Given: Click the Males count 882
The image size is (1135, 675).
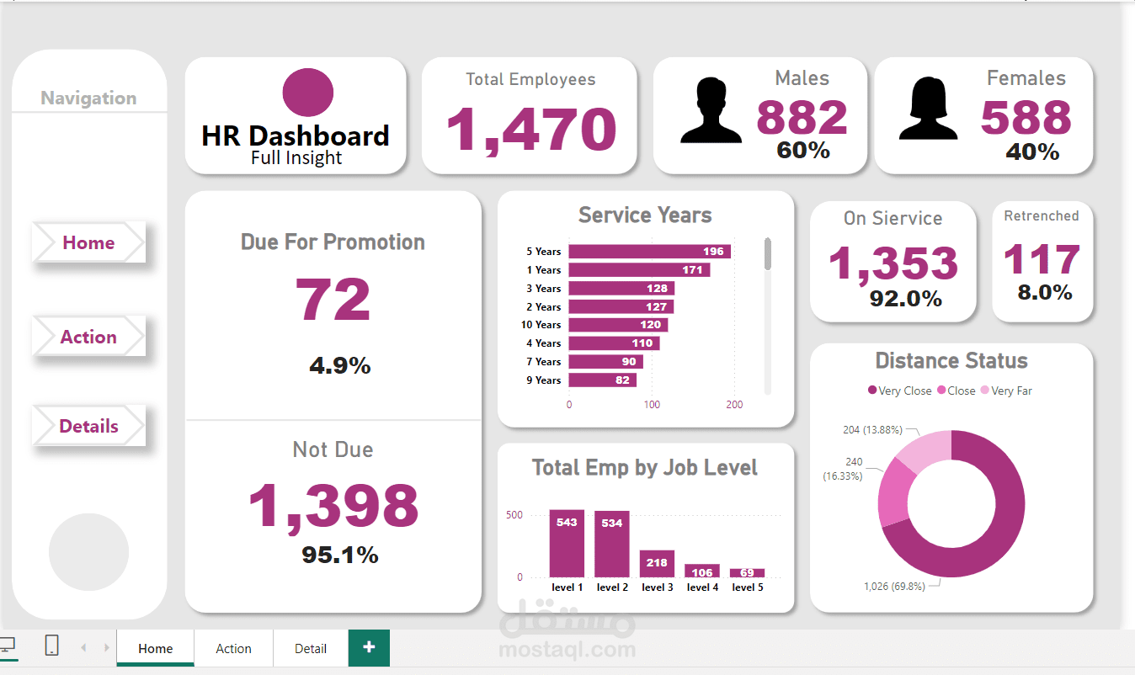Looking at the screenshot, I should (x=802, y=118).
